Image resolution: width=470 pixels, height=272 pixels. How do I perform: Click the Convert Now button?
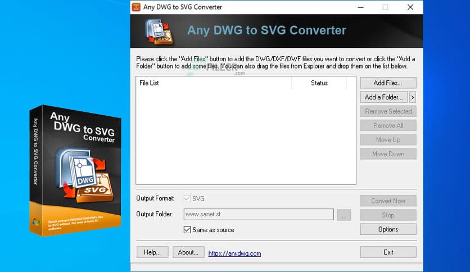(x=388, y=201)
